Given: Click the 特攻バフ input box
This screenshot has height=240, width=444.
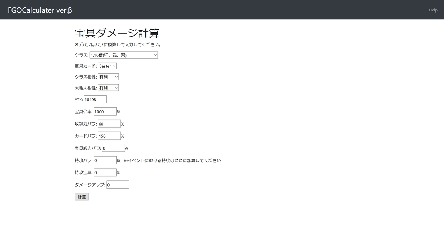Looking at the screenshot, I should pyautogui.click(x=105, y=160).
